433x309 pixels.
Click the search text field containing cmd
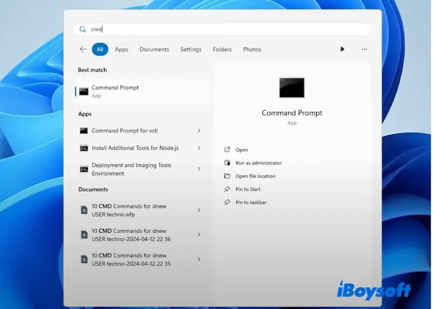point(223,29)
